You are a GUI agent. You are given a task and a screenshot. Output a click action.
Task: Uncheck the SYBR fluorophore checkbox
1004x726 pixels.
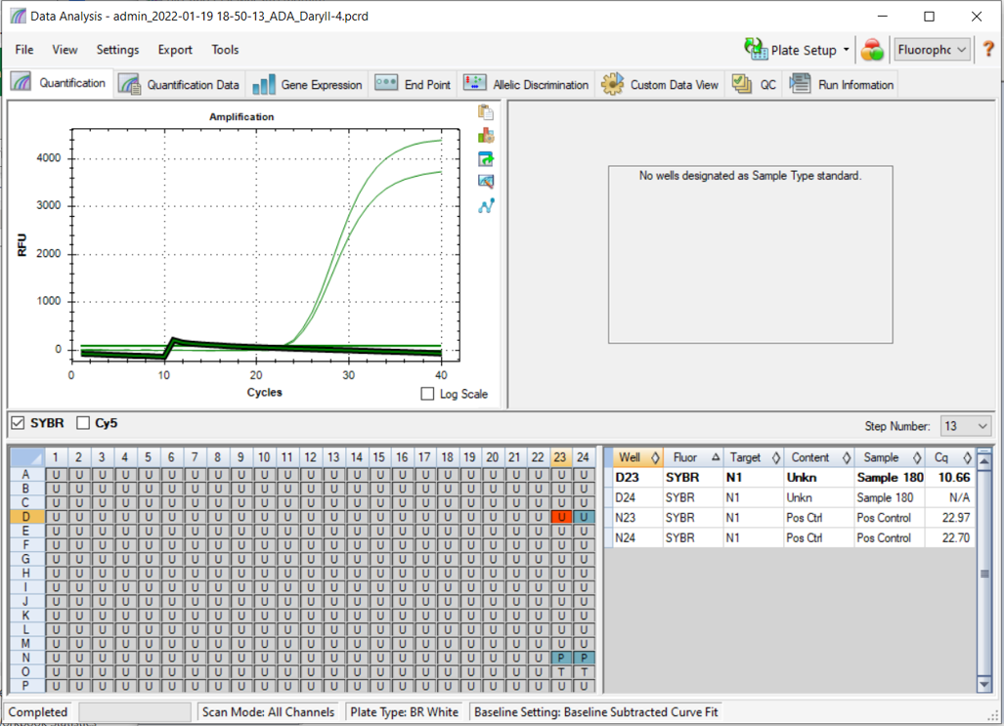(x=18, y=423)
